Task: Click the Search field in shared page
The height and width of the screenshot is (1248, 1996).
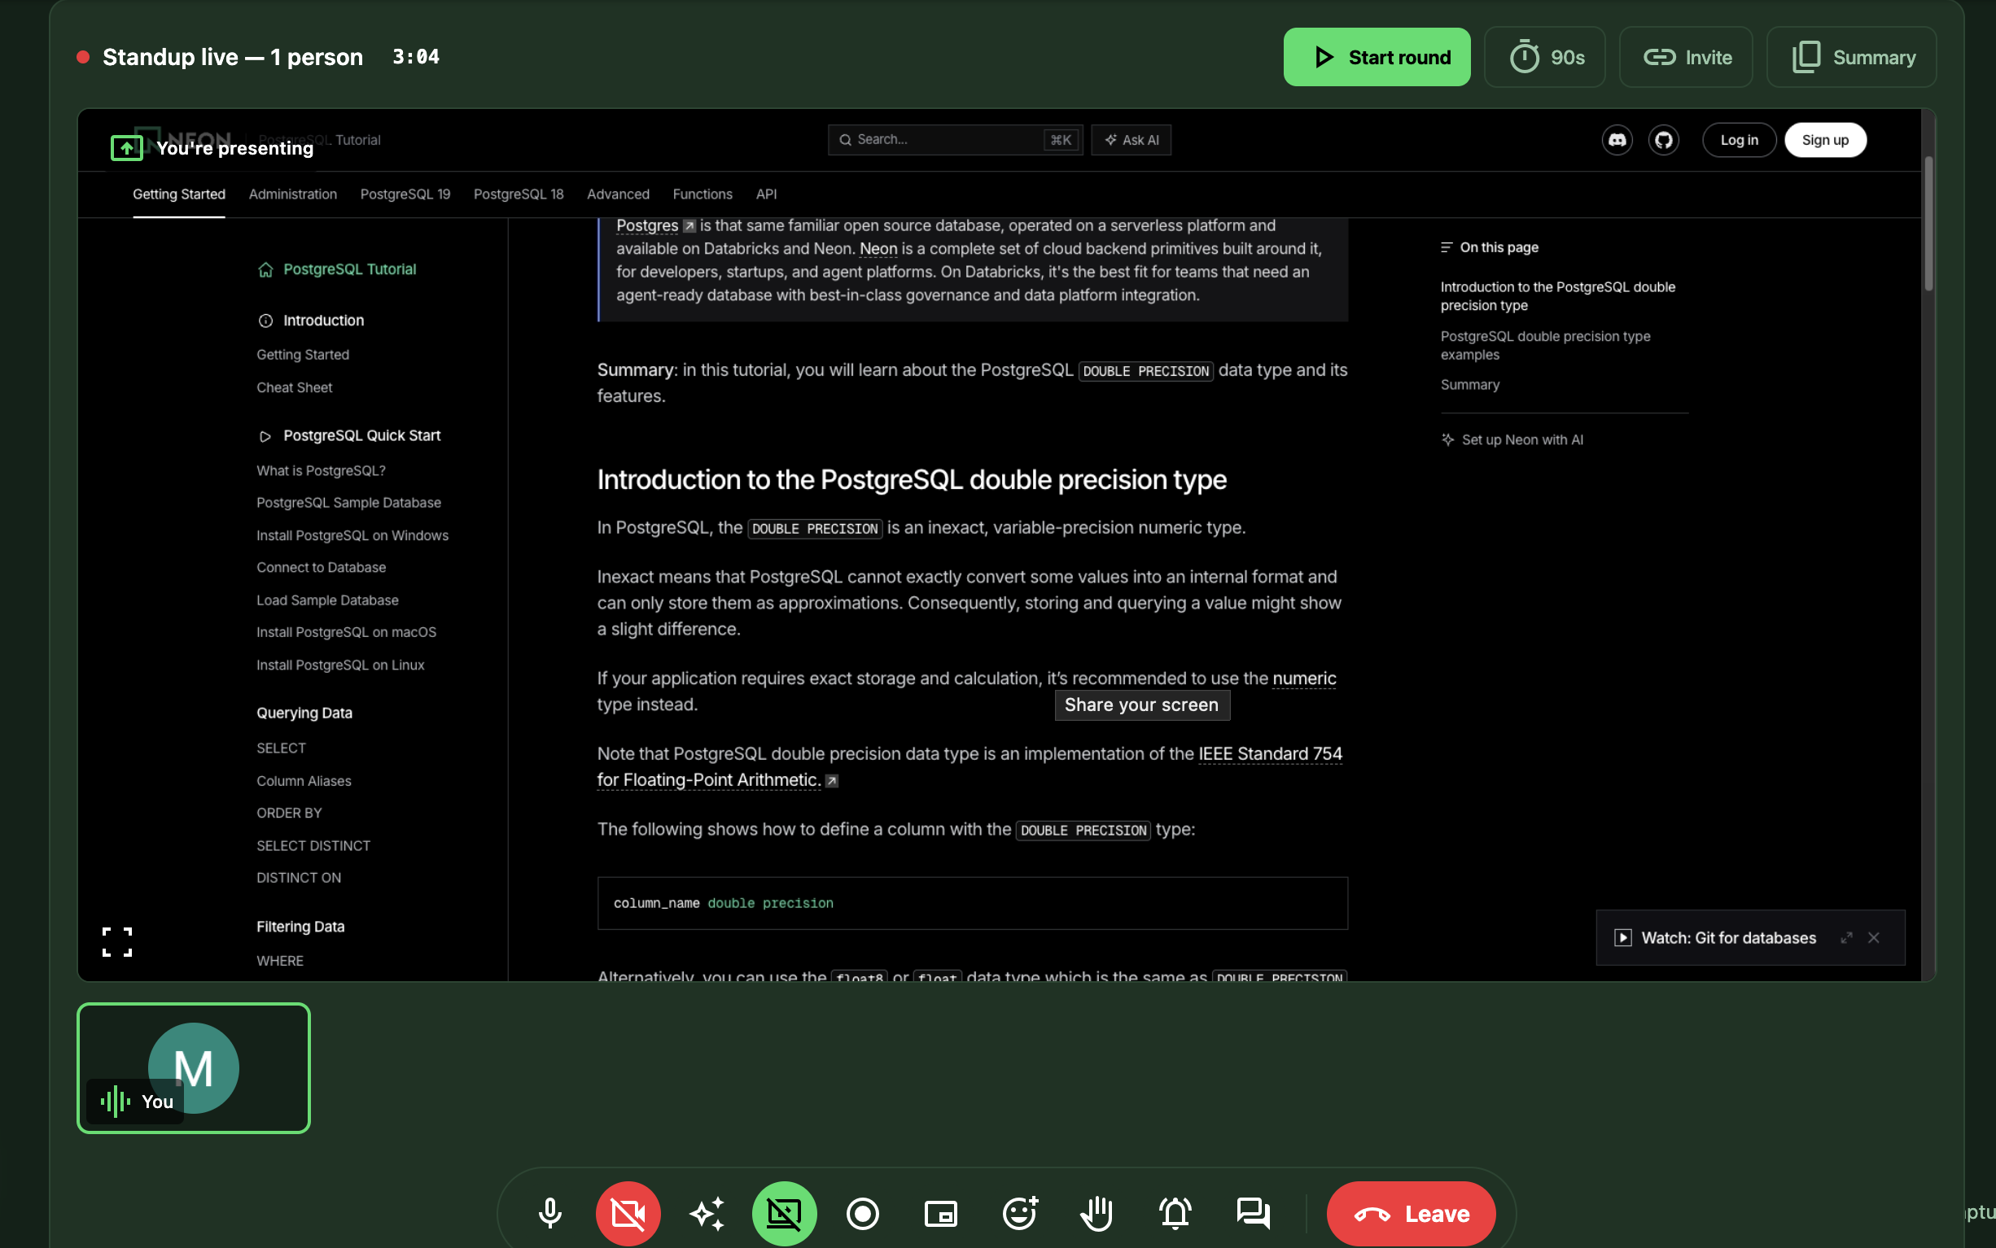Action: pyautogui.click(x=955, y=139)
